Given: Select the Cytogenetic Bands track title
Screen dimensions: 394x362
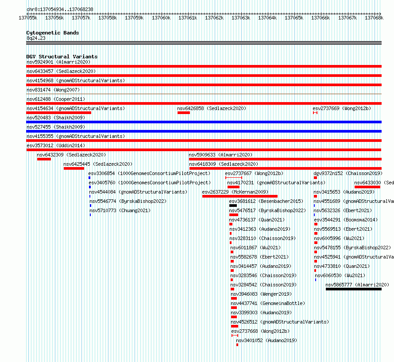Looking at the screenshot, I should pyautogui.click(x=53, y=33).
